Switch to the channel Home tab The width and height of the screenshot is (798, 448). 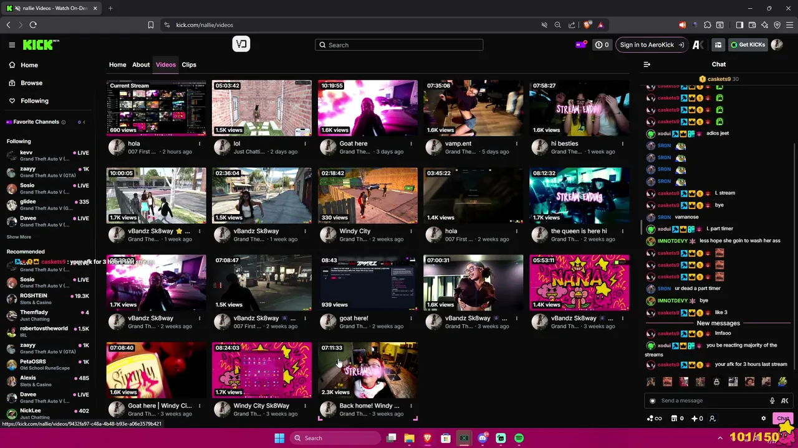[117, 65]
